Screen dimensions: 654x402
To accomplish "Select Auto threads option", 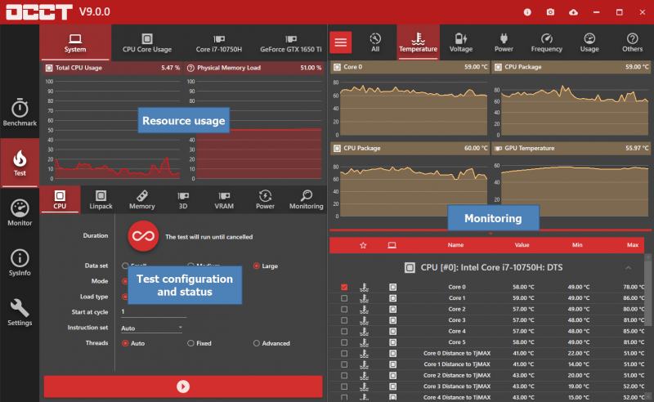I will [x=133, y=343].
